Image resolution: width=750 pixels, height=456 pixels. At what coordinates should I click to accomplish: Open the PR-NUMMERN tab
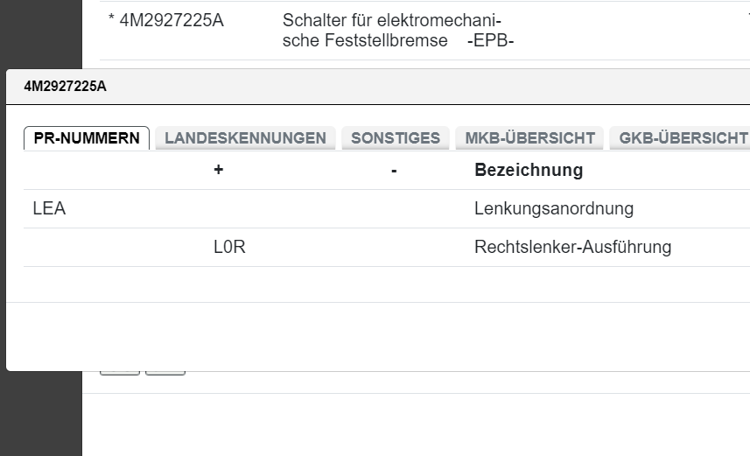[87, 138]
